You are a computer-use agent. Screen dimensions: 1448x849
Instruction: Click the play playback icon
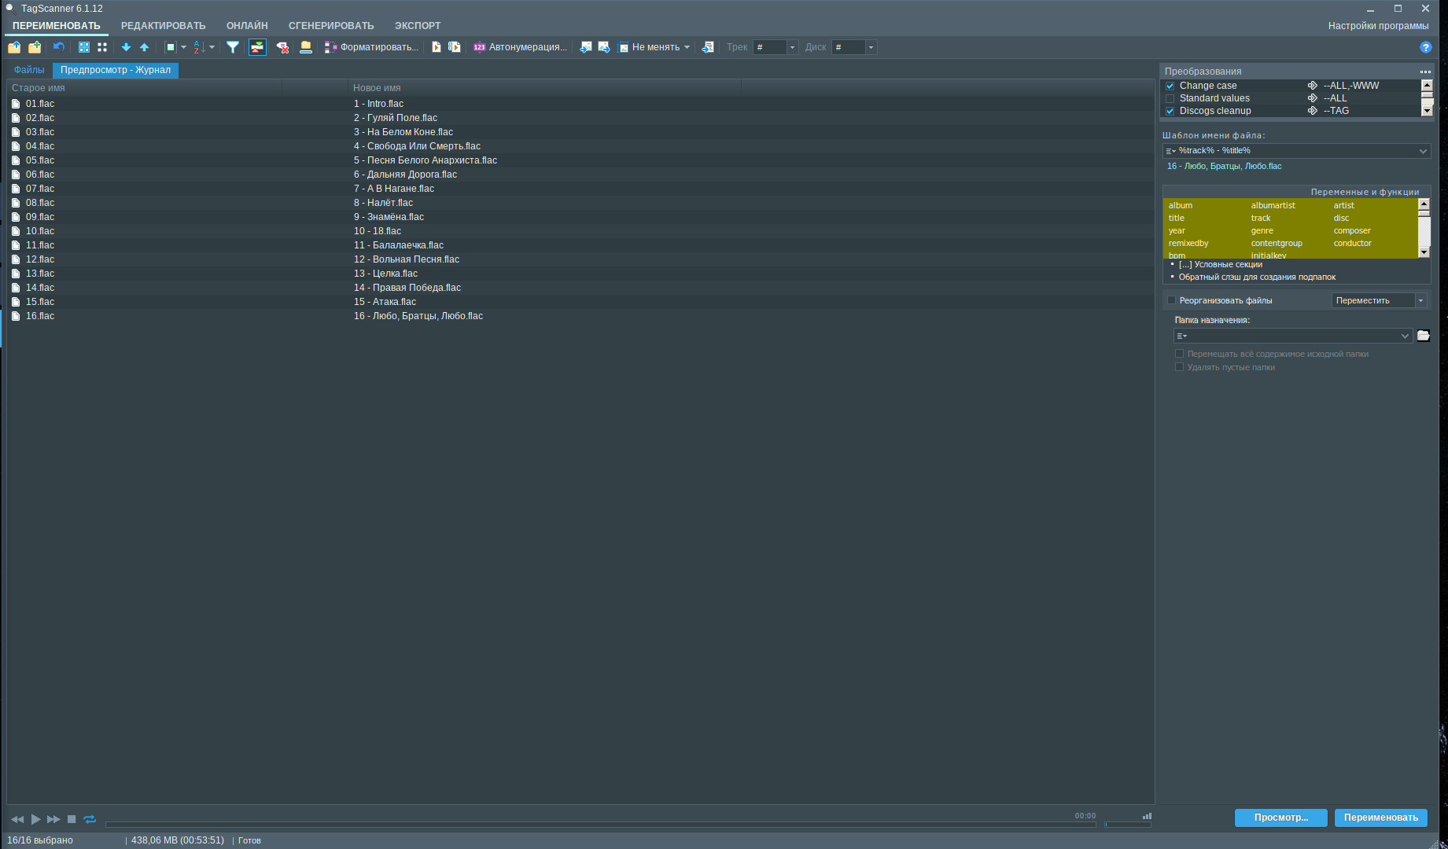point(36,819)
